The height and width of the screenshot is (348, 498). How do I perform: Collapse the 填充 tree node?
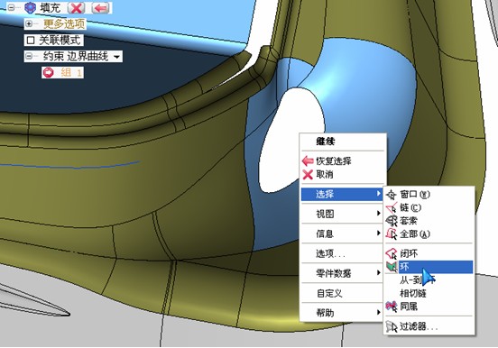point(11,7)
